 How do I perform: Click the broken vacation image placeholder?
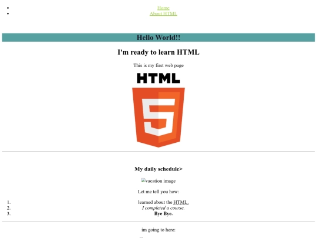point(158,181)
